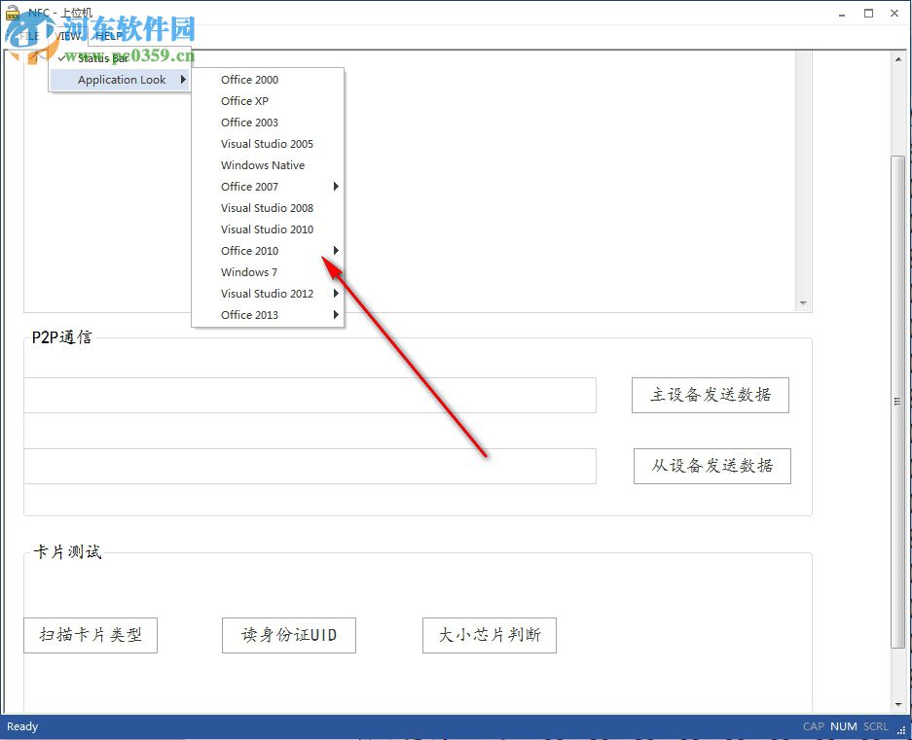This screenshot has height=740, width=912.
Task: Click the main window scroll-down arrow
Action: coord(898,705)
